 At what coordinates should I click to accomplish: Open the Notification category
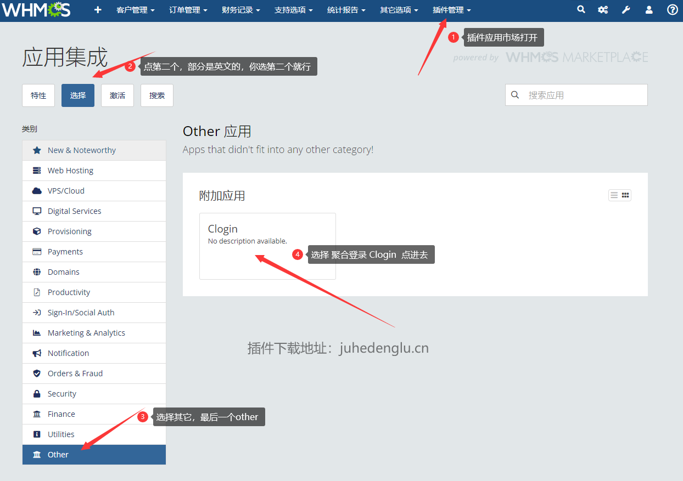coord(94,353)
